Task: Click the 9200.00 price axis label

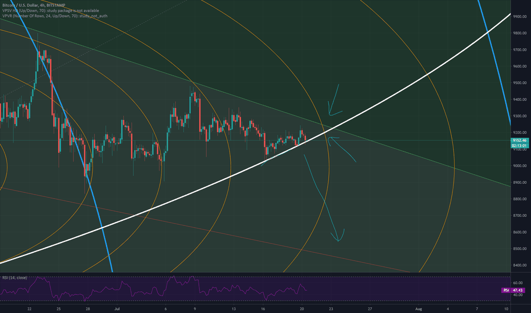Action: (520, 133)
